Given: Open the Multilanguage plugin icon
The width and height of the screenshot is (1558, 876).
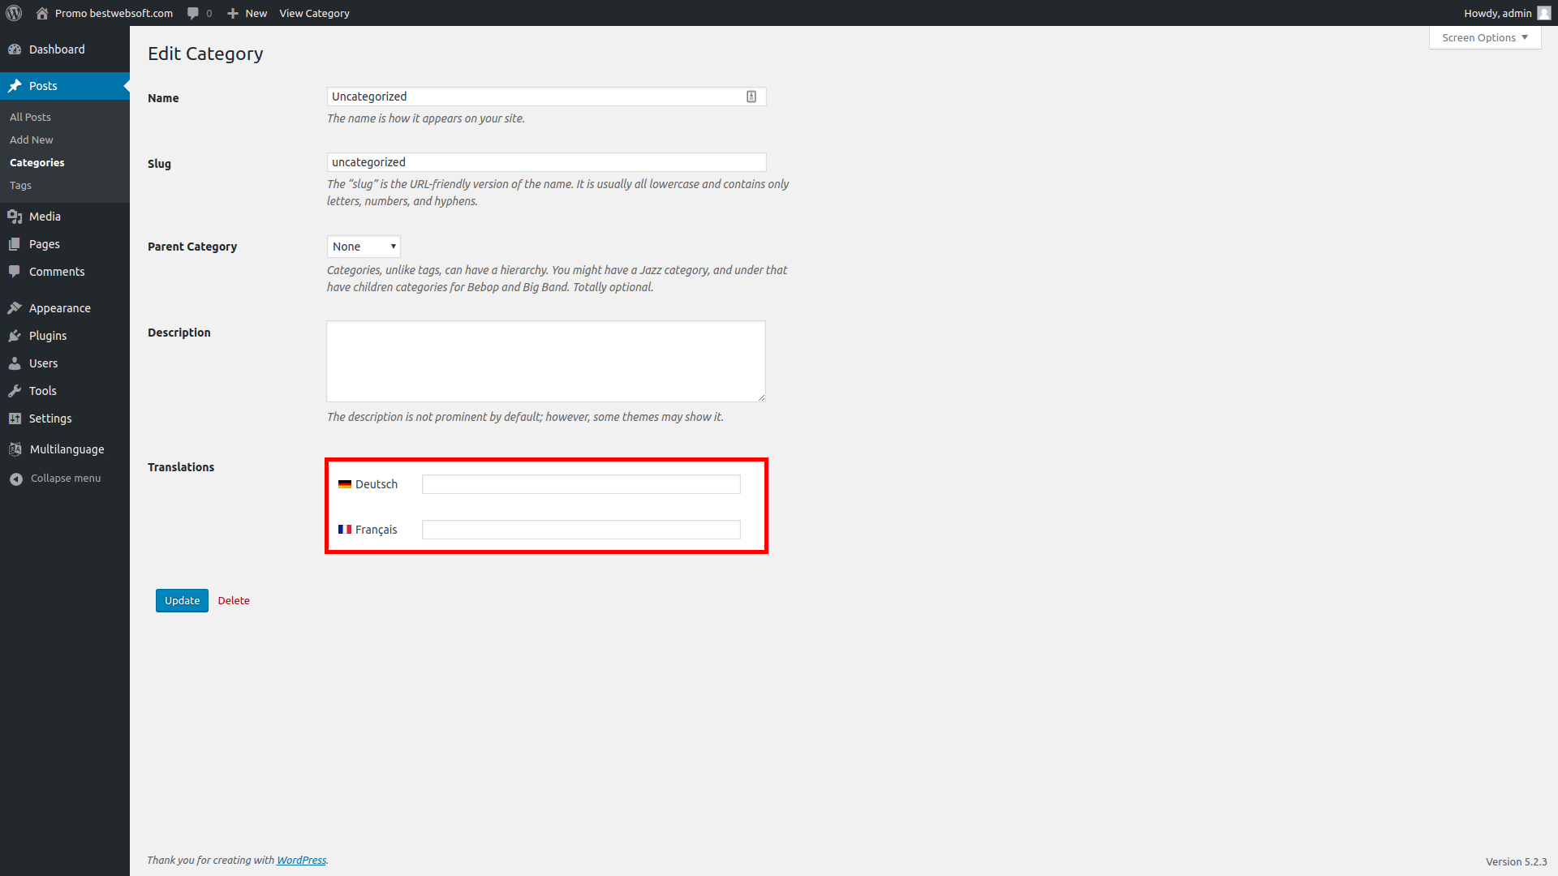Looking at the screenshot, I should tap(15, 449).
